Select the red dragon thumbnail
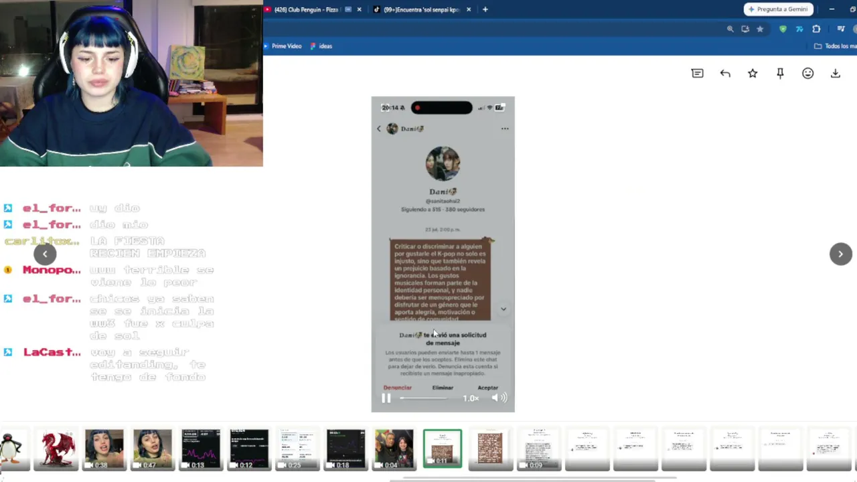 click(x=56, y=449)
